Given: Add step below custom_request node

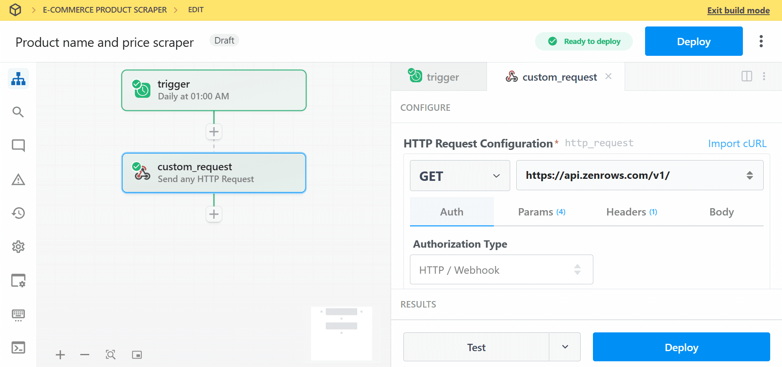Looking at the screenshot, I should (214, 214).
